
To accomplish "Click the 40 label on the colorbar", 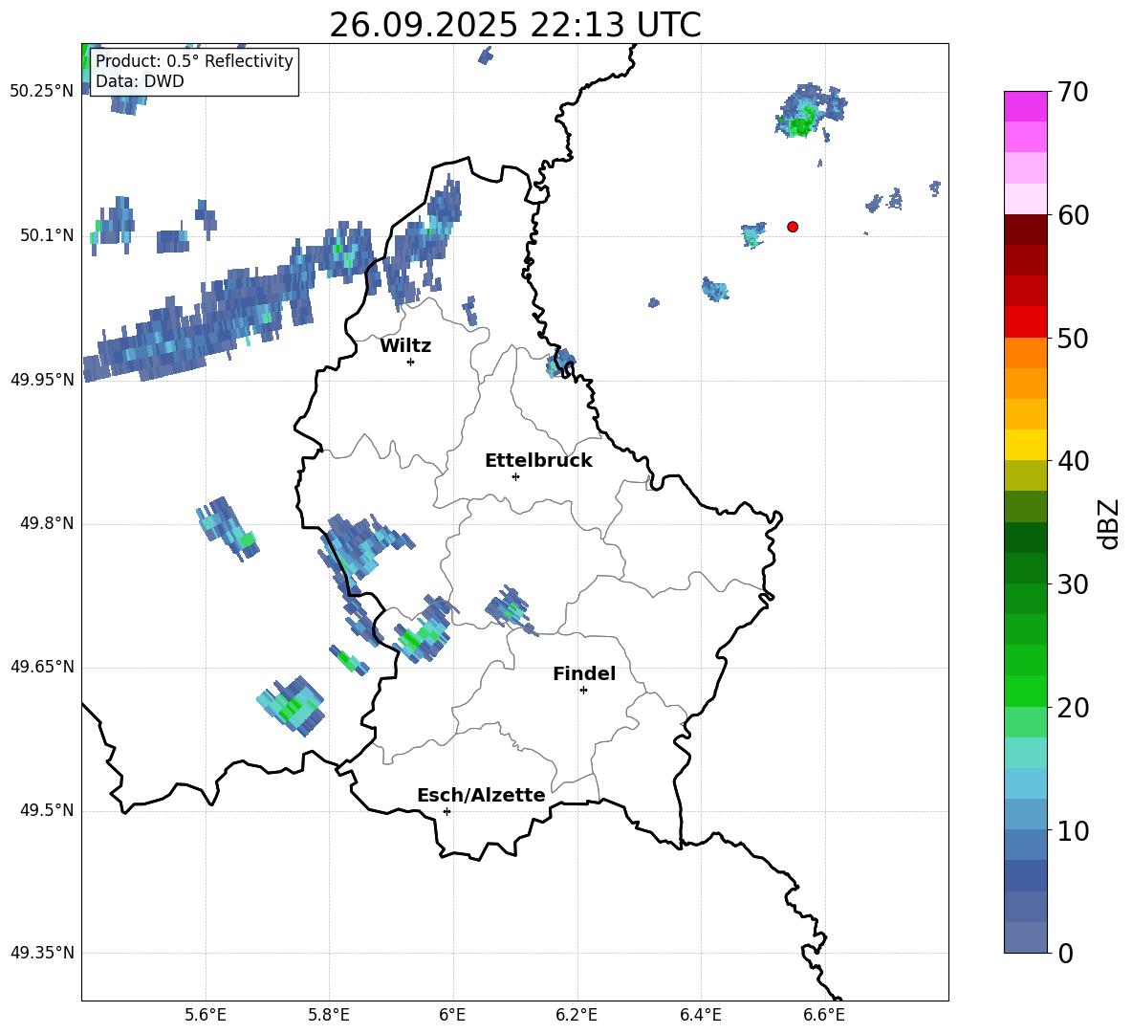I will pyautogui.click(x=1073, y=461).
